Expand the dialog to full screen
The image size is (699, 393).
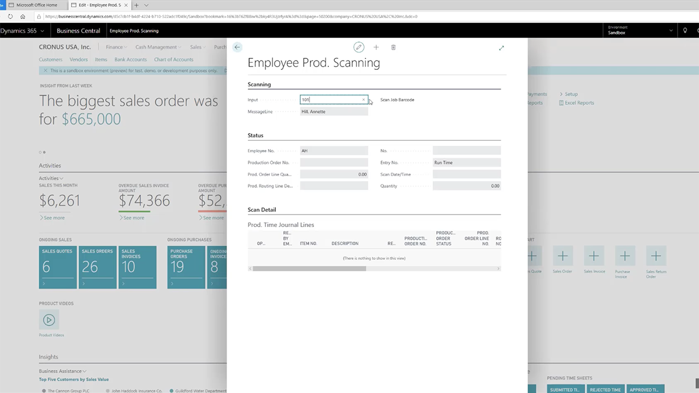(501, 48)
